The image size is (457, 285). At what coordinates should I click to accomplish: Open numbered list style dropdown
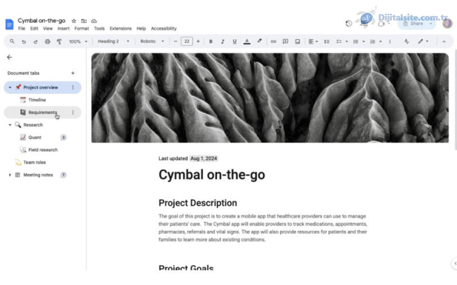pyautogui.click(x=380, y=42)
